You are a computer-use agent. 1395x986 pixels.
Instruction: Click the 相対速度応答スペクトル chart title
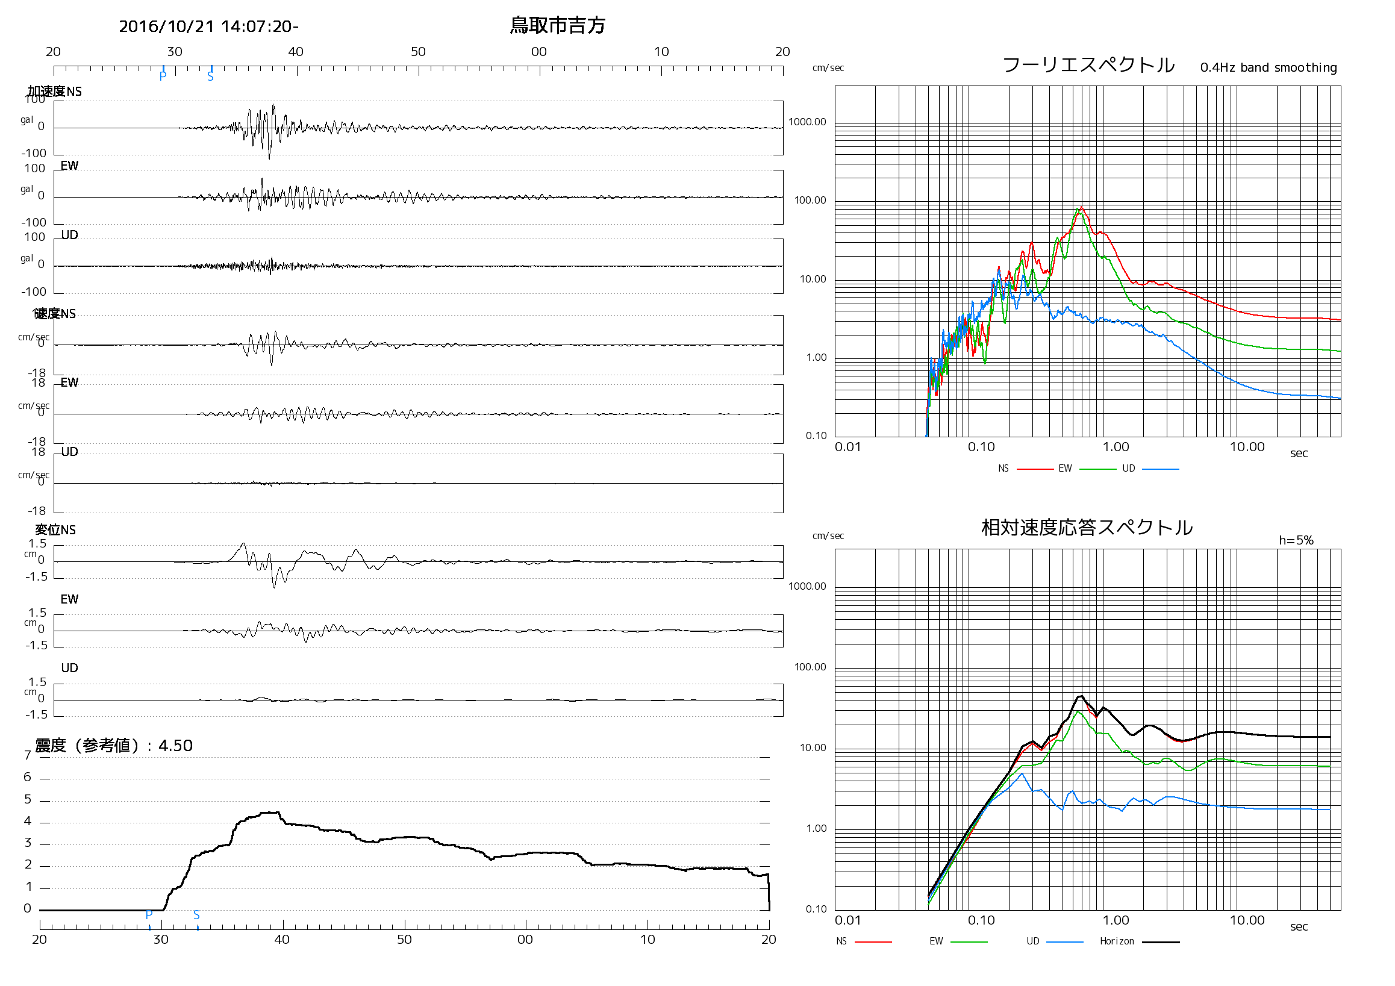(x=1087, y=527)
